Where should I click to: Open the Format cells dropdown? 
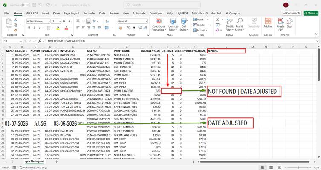200,30
